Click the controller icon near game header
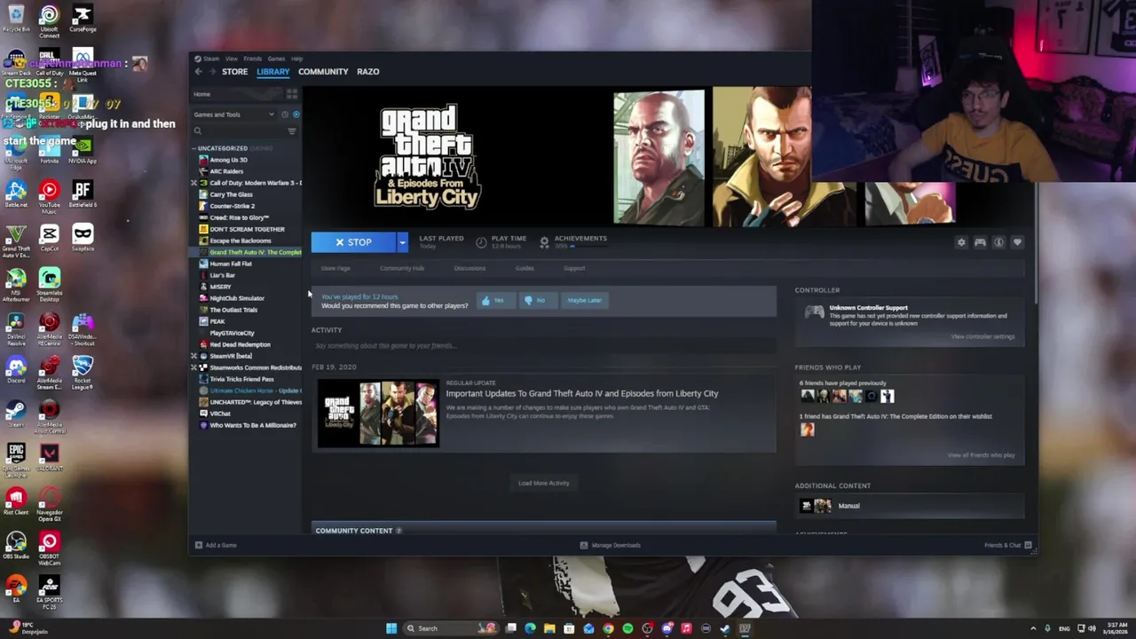The image size is (1136, 639). (980, 242)
